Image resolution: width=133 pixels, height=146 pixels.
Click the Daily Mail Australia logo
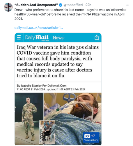pos(37,38)
